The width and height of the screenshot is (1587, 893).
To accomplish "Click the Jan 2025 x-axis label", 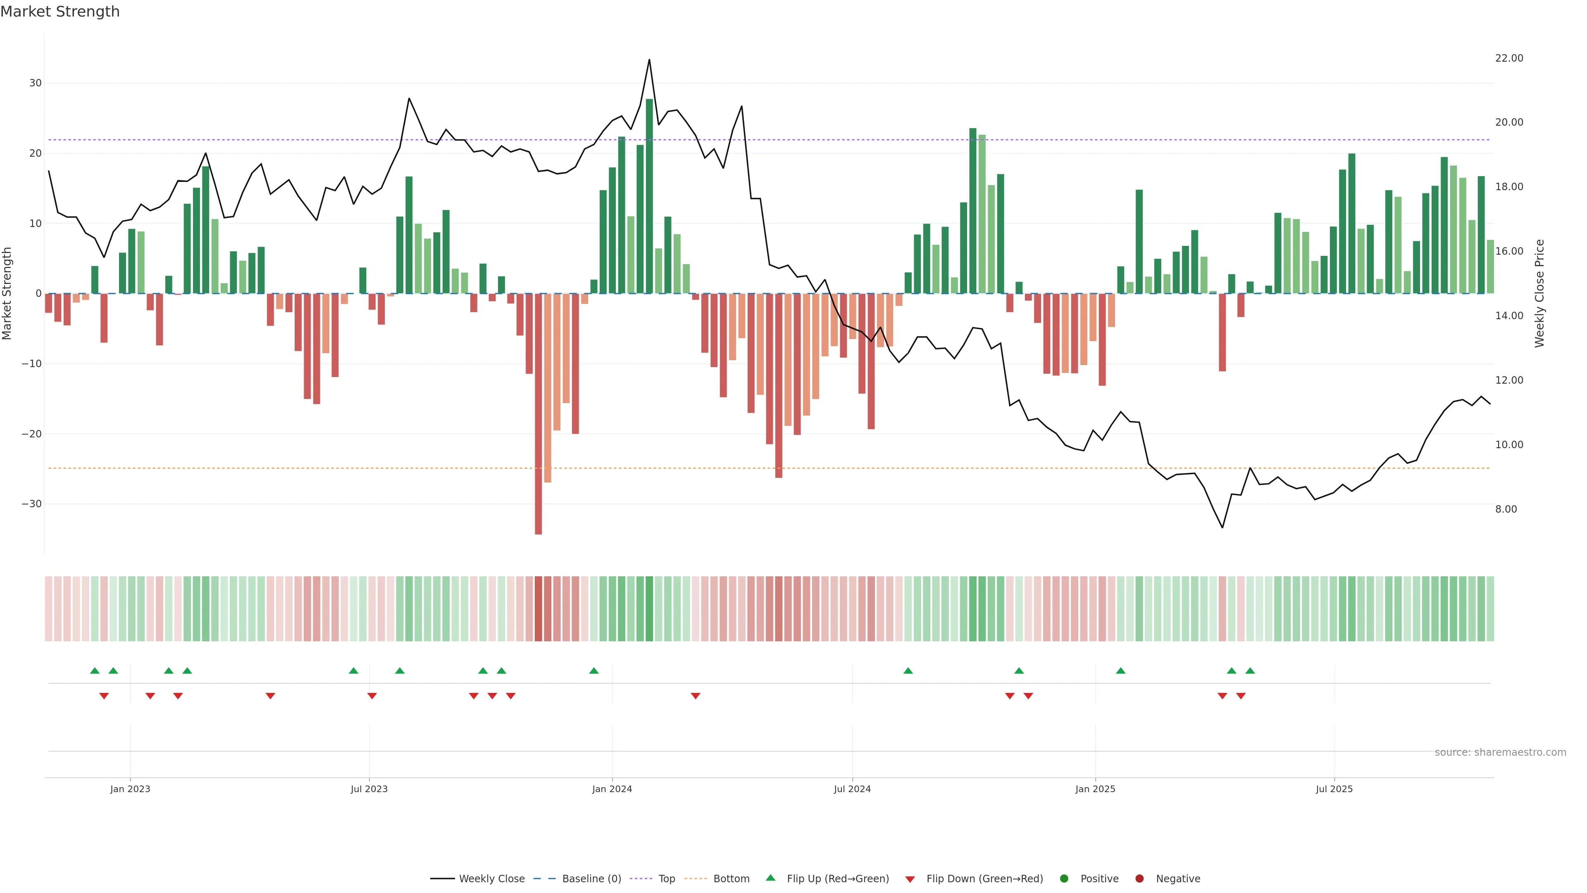I will click(x=1095, y=789).
